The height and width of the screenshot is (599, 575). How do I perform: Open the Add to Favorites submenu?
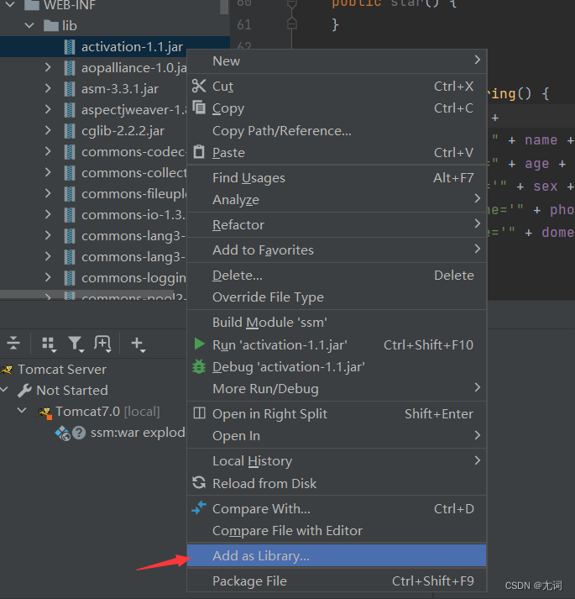coord(337,250)
